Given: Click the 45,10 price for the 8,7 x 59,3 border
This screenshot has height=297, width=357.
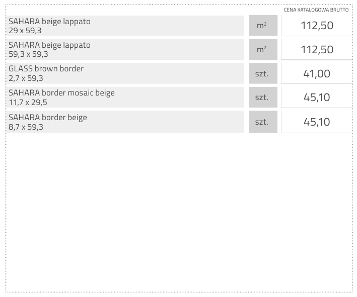Looking at the screenshot, I should 317,122.
